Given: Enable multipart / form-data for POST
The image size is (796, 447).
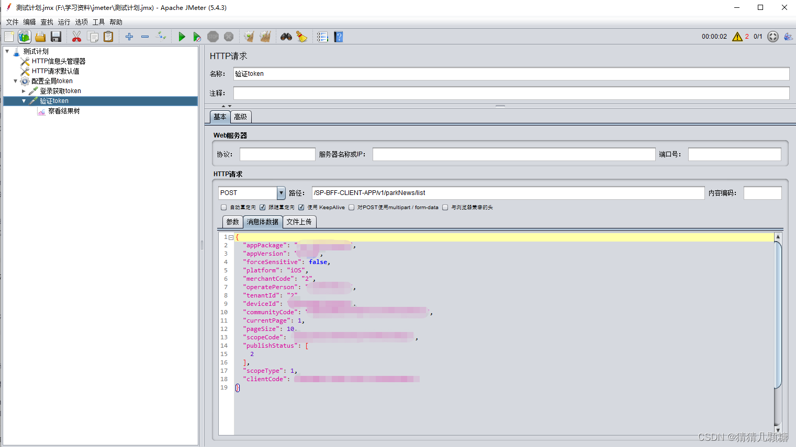Looking at the screenshot, I should 352,208.
